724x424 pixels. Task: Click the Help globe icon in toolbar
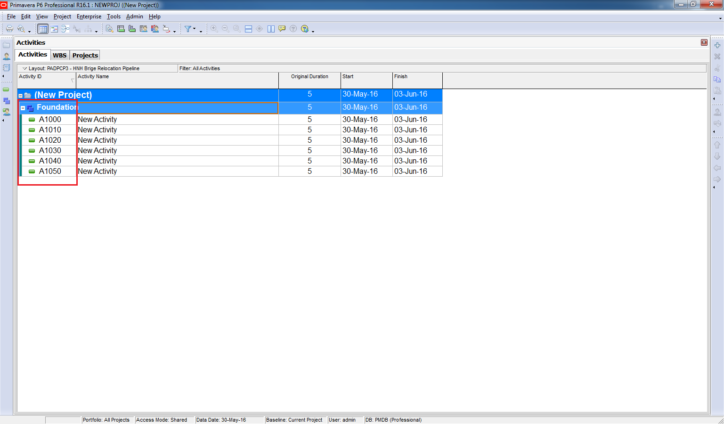(x=305, y=29)
